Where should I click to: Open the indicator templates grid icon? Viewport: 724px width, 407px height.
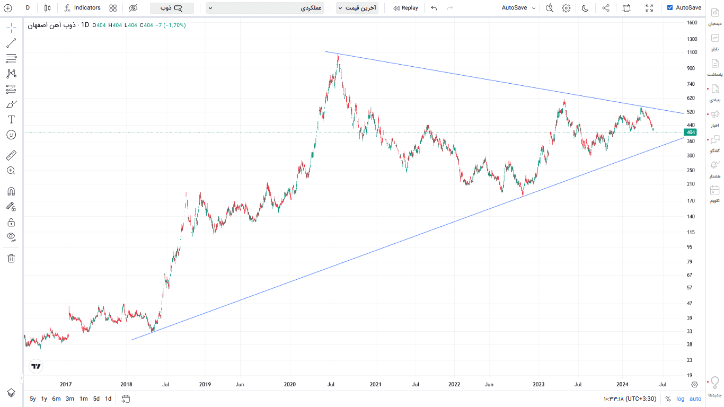coord(113,8)
